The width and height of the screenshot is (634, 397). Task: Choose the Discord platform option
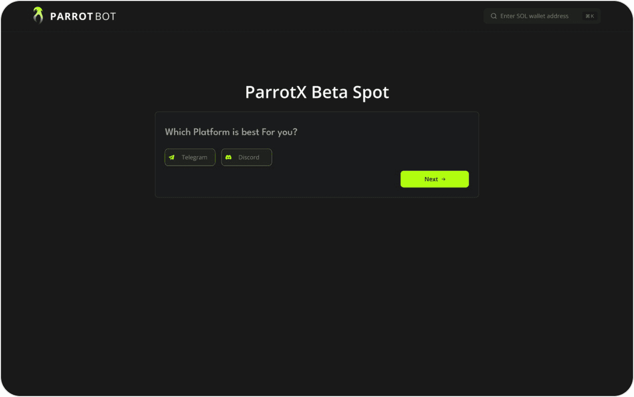coord(246,157)
